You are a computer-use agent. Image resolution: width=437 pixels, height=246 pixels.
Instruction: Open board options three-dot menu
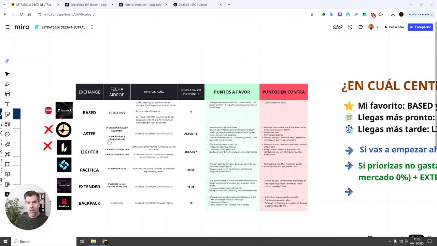92,27
